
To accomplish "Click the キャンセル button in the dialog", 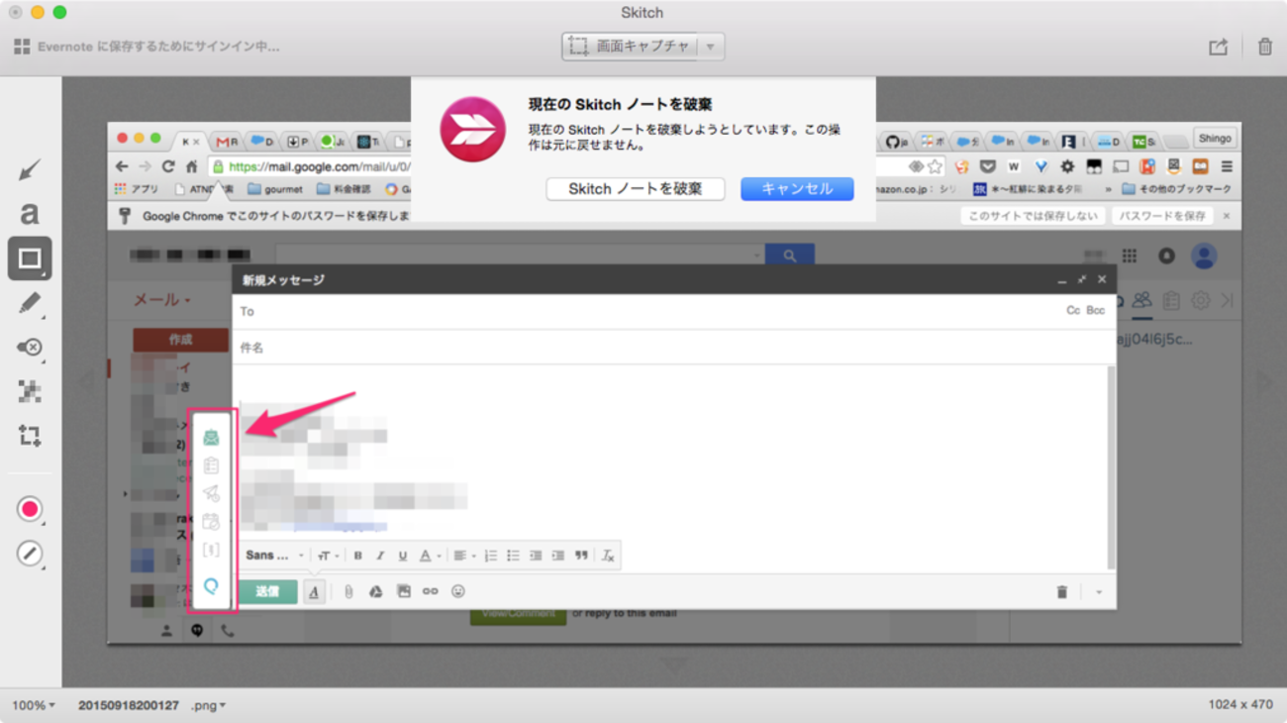I will click(x=797, y=188).
